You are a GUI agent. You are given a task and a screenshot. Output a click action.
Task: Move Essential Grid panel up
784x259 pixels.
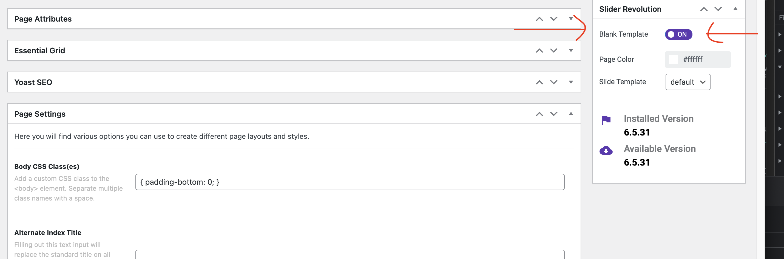click(539, 51)
